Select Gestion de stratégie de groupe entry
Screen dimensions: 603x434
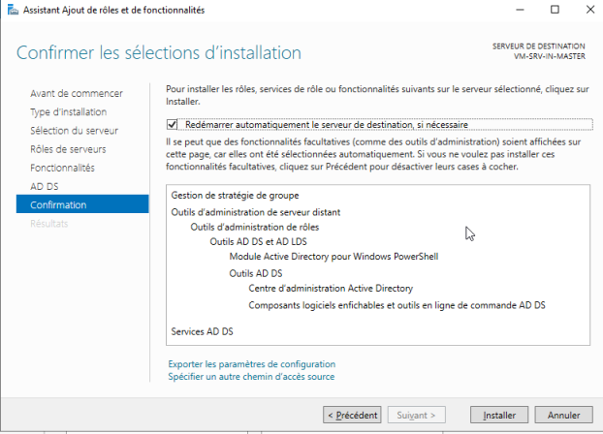[x=235, y=196]
